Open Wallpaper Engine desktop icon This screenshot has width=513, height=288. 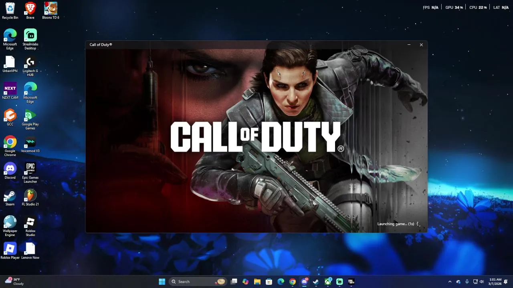click(10, 226)
